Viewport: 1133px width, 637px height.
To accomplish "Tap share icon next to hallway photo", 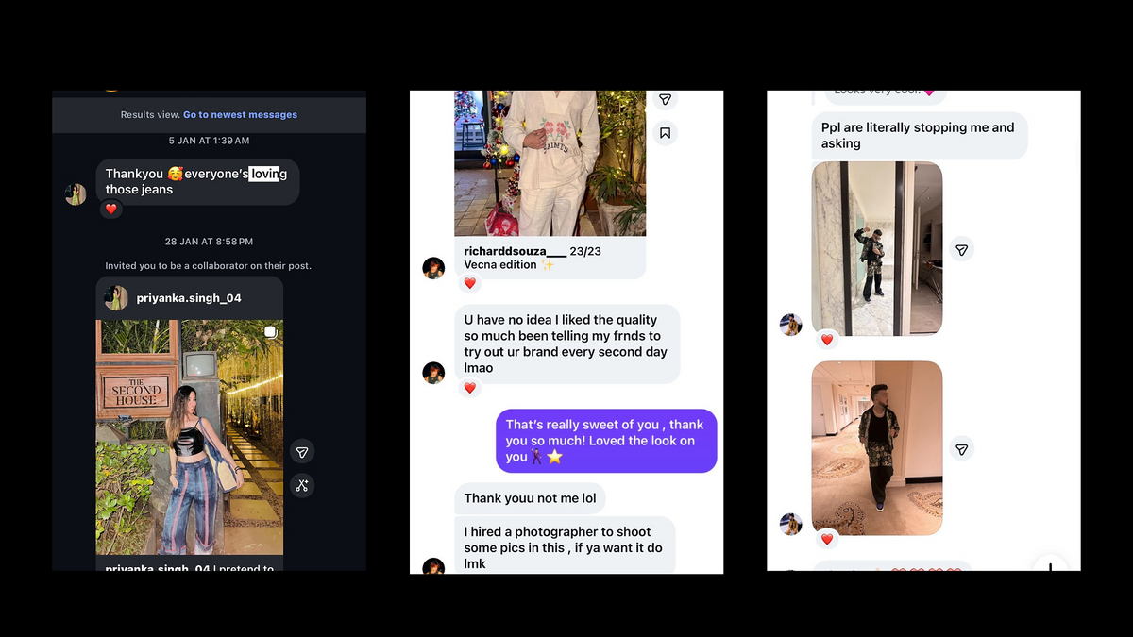I will pos(961,449).
